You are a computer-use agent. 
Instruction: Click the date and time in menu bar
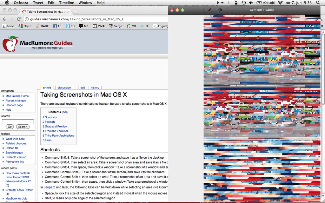(x=299, y=3)
